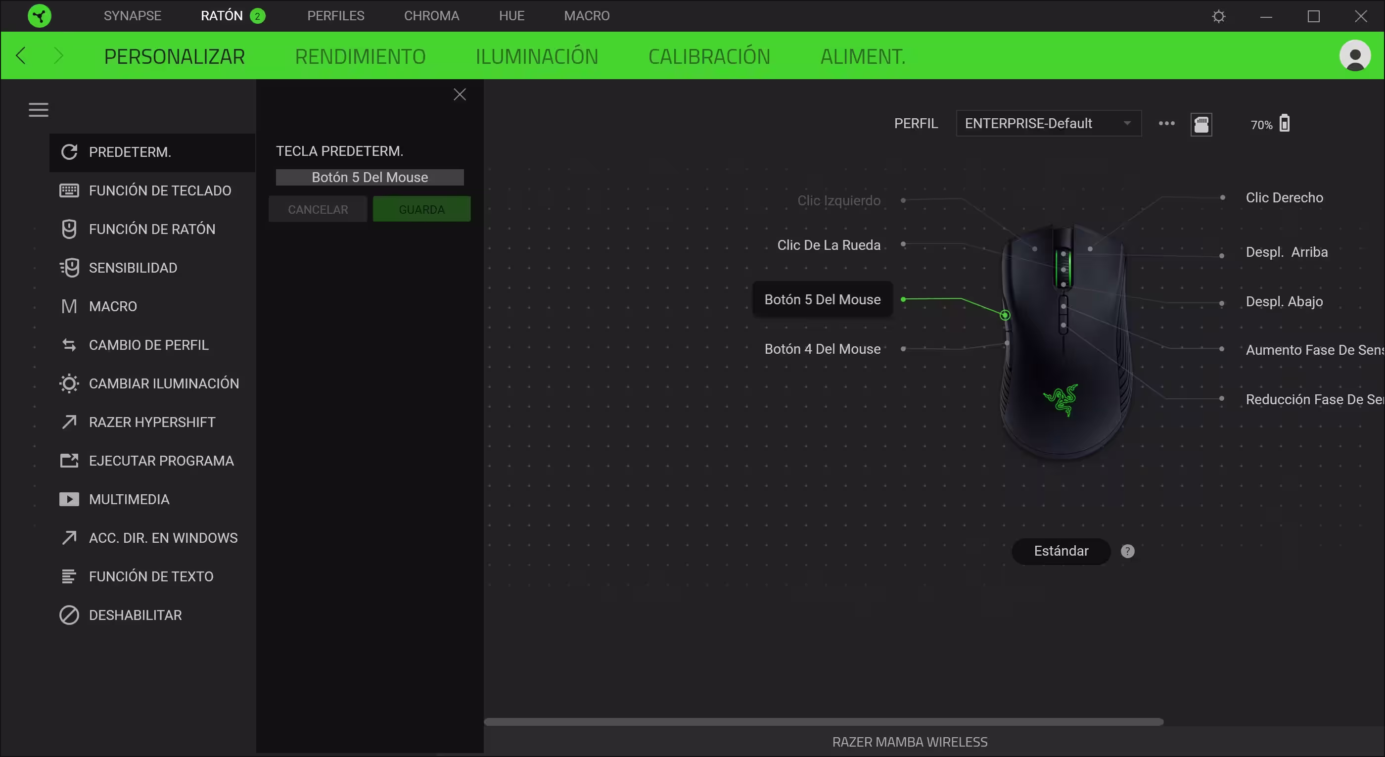Click the Razer Synapse logo icon
Screen dimensions: 1385x757
(39, 16)
